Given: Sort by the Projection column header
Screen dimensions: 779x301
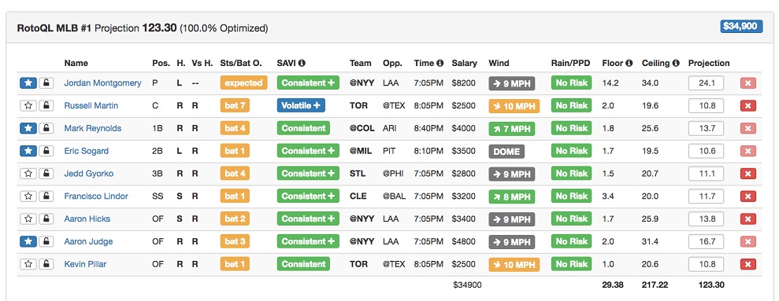Looking at the screenshot, I should click(x=709, y=64).
